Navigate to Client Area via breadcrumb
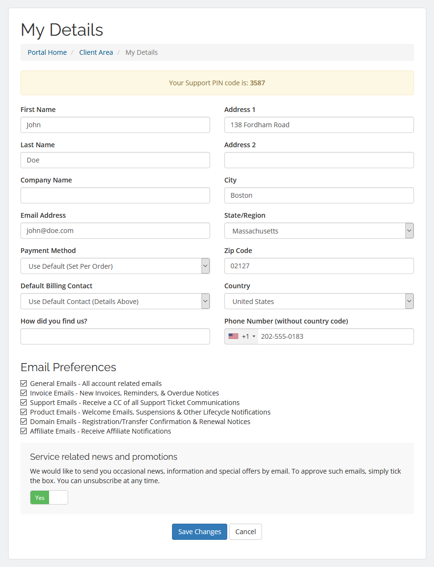Screen dimensions: 434x567 coord(96,52)
